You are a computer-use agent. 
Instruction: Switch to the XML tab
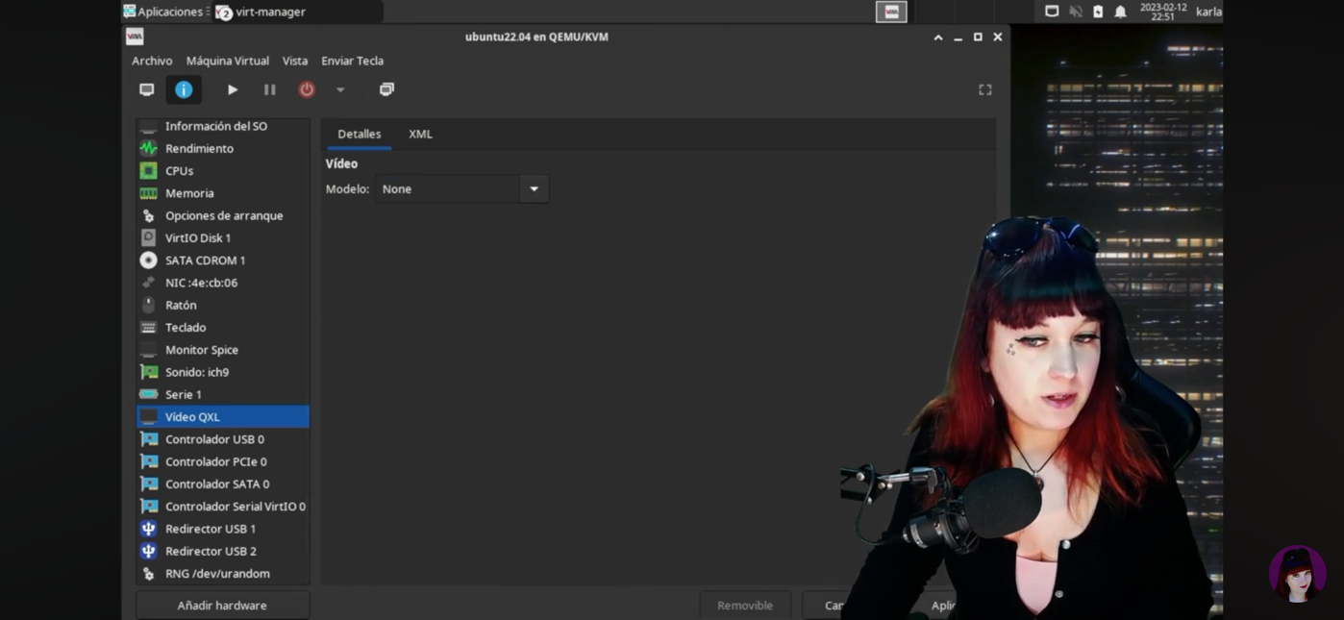coord(420,134)
